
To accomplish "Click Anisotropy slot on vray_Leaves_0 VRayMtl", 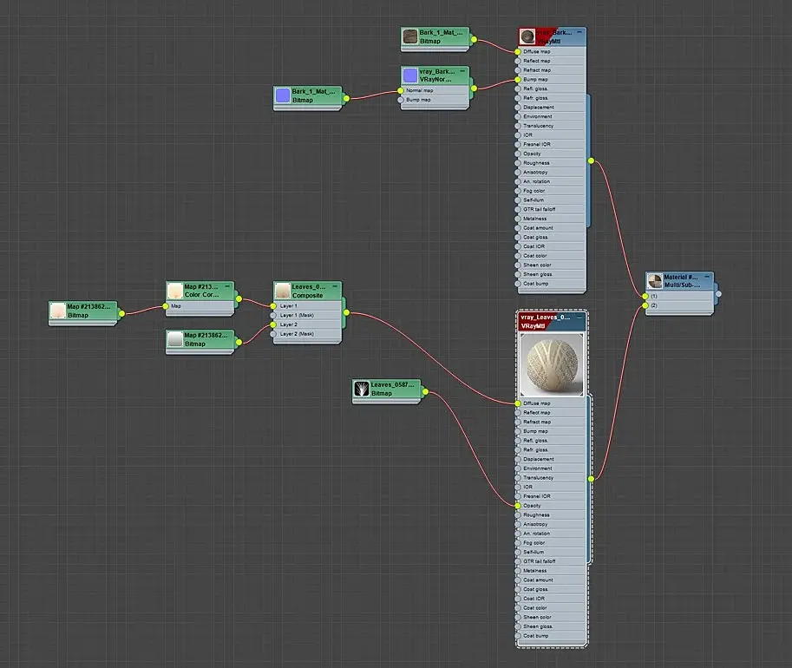I will point(552,524).
